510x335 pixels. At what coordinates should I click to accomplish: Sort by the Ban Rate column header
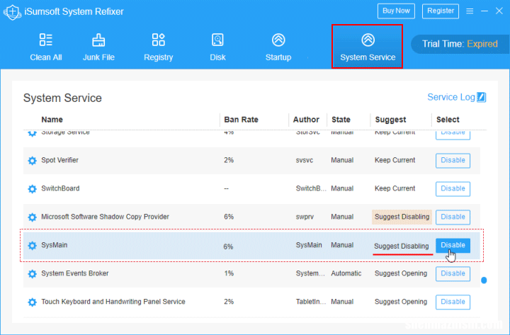[241, 120]
